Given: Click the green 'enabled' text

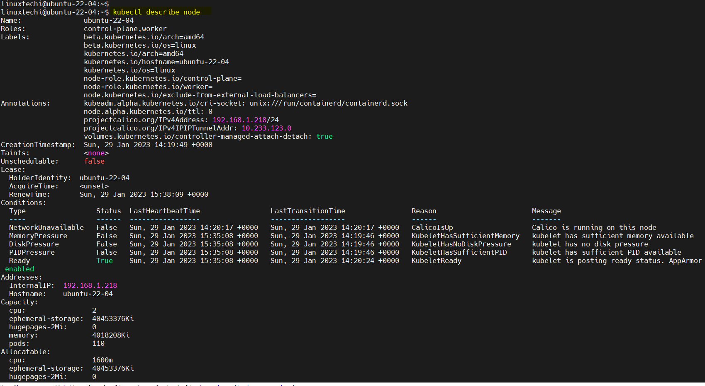Looking at the screenshot, I should pos(20,269).
